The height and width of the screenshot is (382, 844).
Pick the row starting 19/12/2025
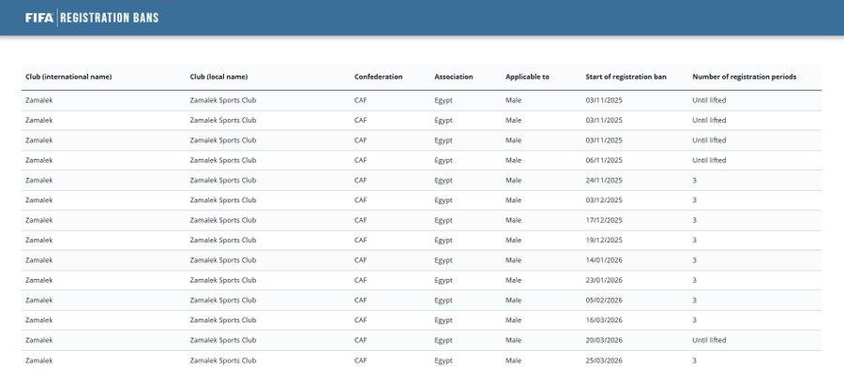coord(604,240)
